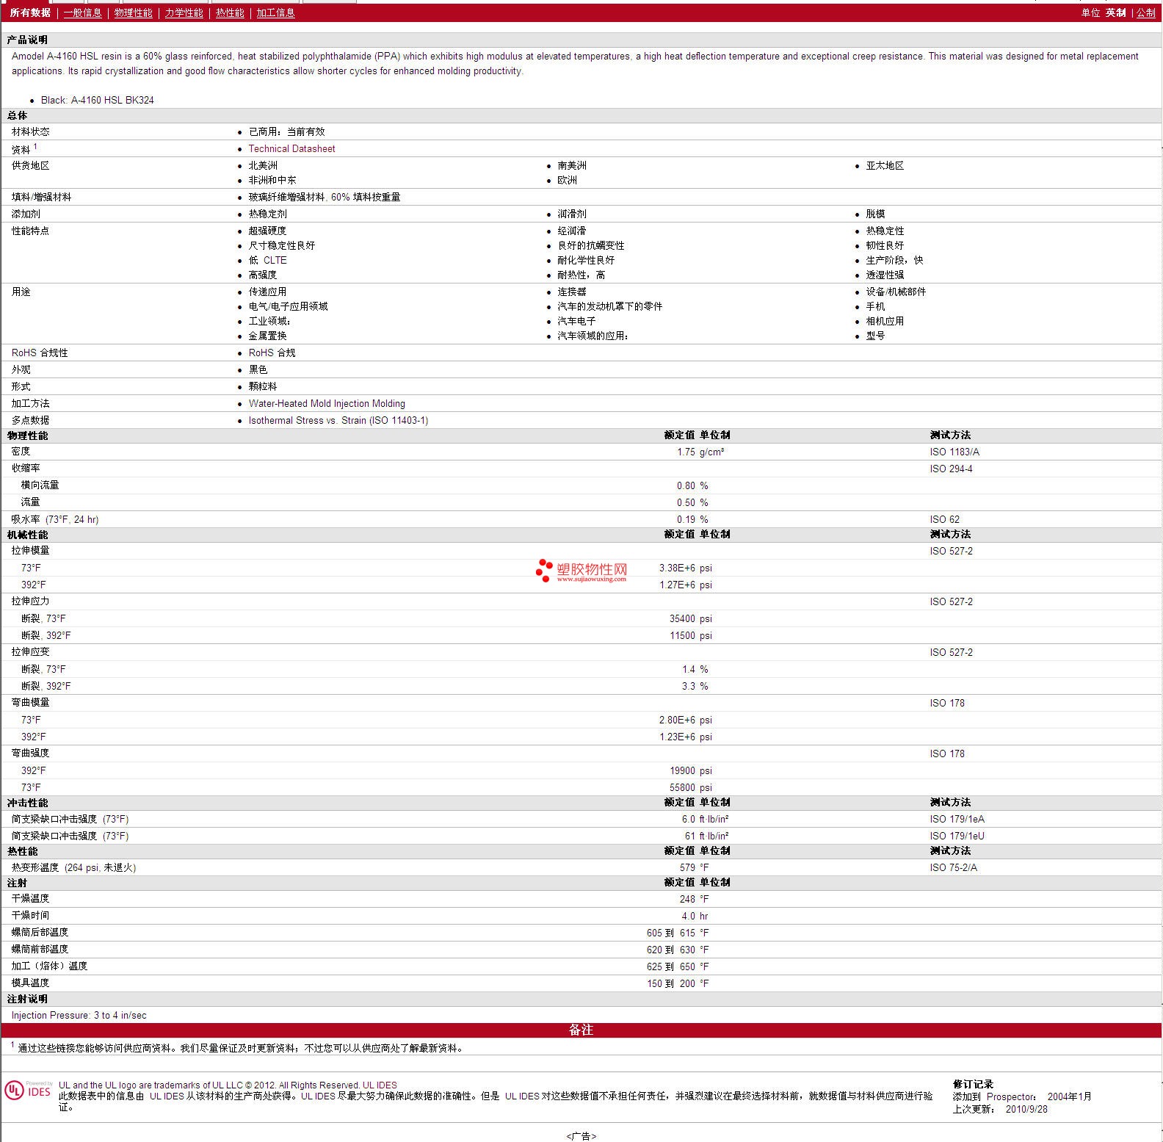Switch to the 一般信息 tab
This screenshot has width=1163, height=1142.
tap(82, 12)
